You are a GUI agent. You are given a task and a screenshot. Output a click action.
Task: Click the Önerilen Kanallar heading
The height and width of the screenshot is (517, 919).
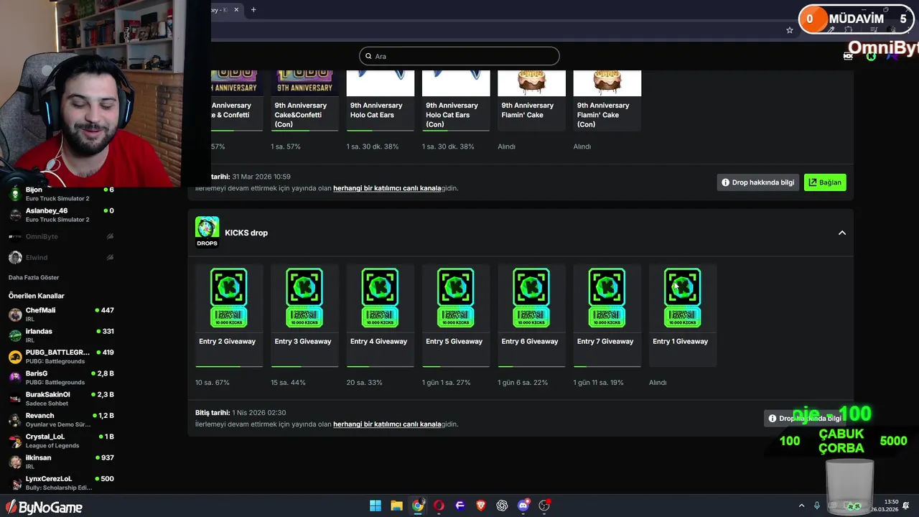(x=37, y=296)
